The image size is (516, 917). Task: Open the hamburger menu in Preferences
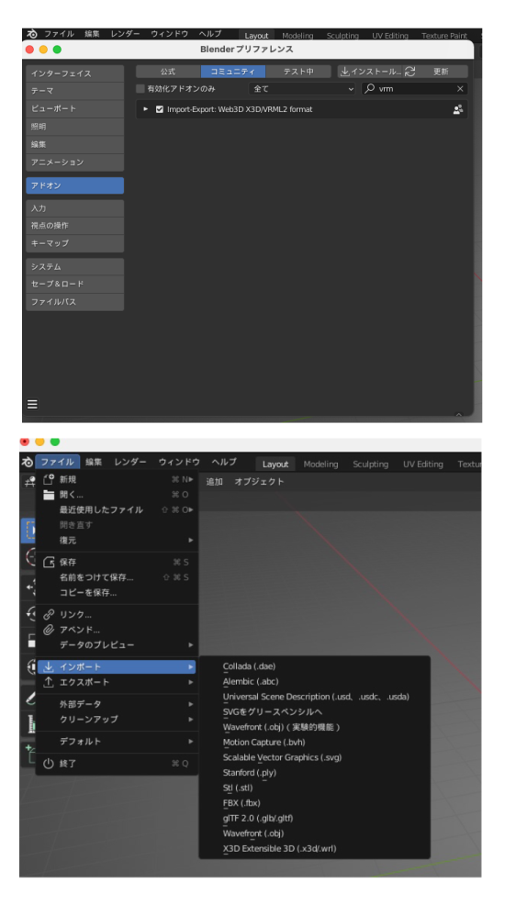(x=33, y=404)
